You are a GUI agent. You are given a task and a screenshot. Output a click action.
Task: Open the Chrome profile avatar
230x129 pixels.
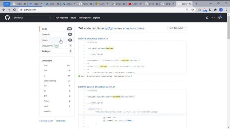pos(221,10)
